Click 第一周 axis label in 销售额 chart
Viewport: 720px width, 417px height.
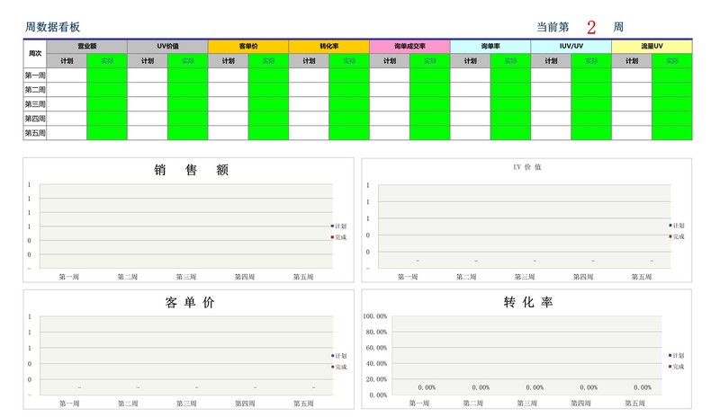click(69, 277)
